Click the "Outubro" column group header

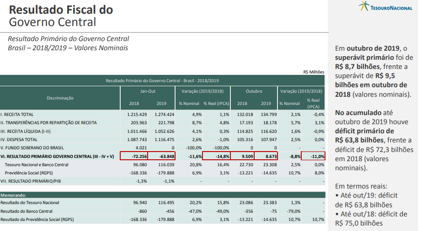[x=254, y=91]
